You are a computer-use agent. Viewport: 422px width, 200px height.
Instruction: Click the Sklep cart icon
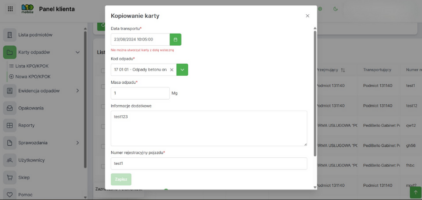pos(9,177)
